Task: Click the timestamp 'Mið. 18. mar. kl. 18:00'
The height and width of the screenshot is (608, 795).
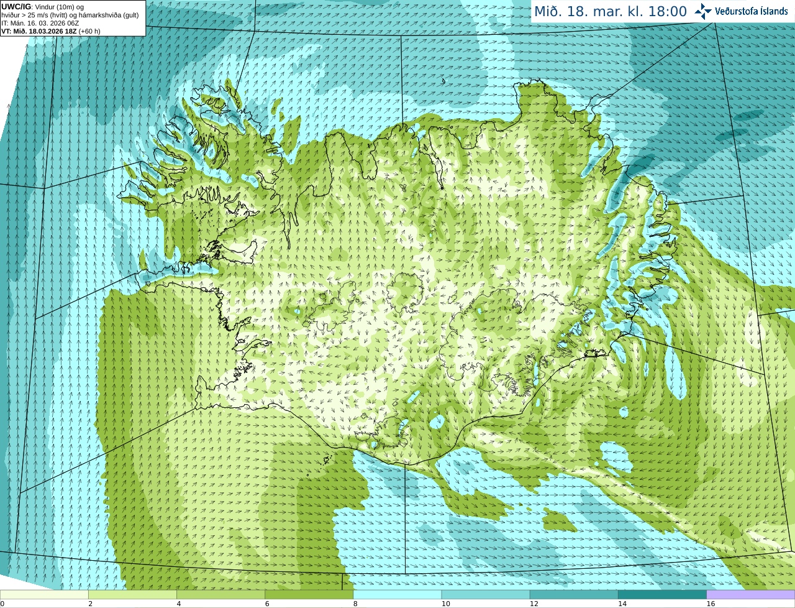Action: pyautogui.click(x=611, y=12)
